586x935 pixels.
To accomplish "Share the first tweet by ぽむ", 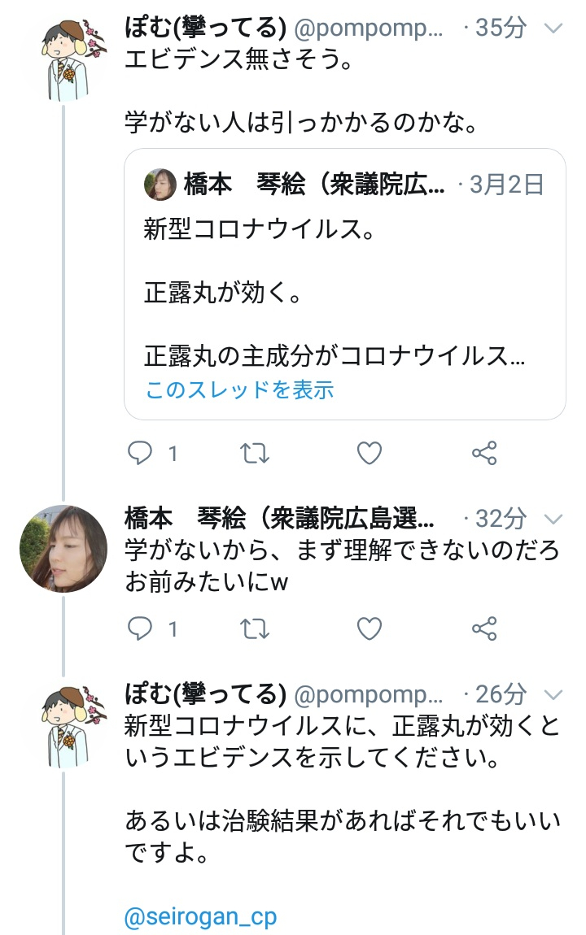I will click(484, 453).
